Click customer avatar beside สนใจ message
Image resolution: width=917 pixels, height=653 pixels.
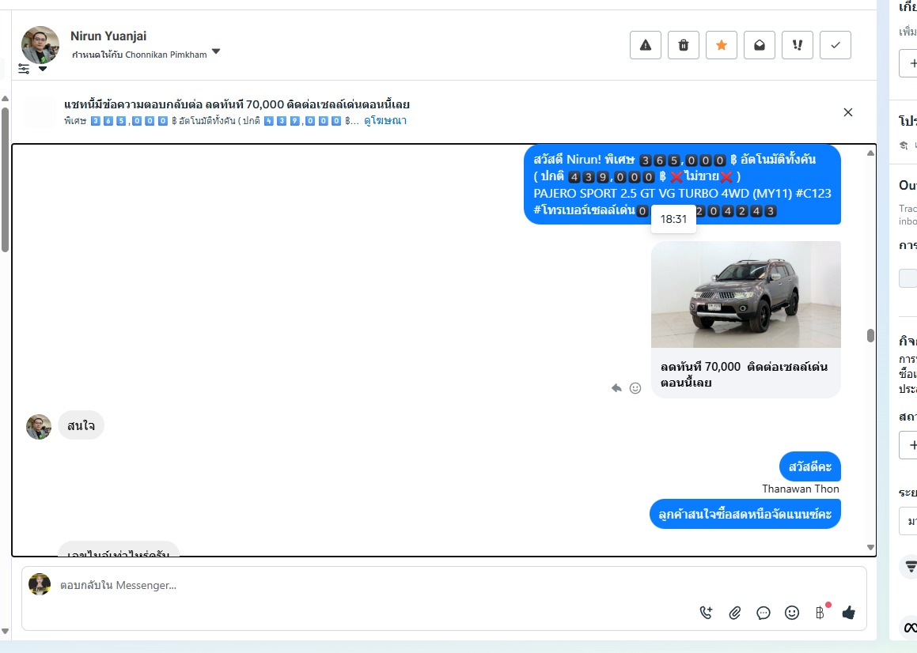click(39, 428)
